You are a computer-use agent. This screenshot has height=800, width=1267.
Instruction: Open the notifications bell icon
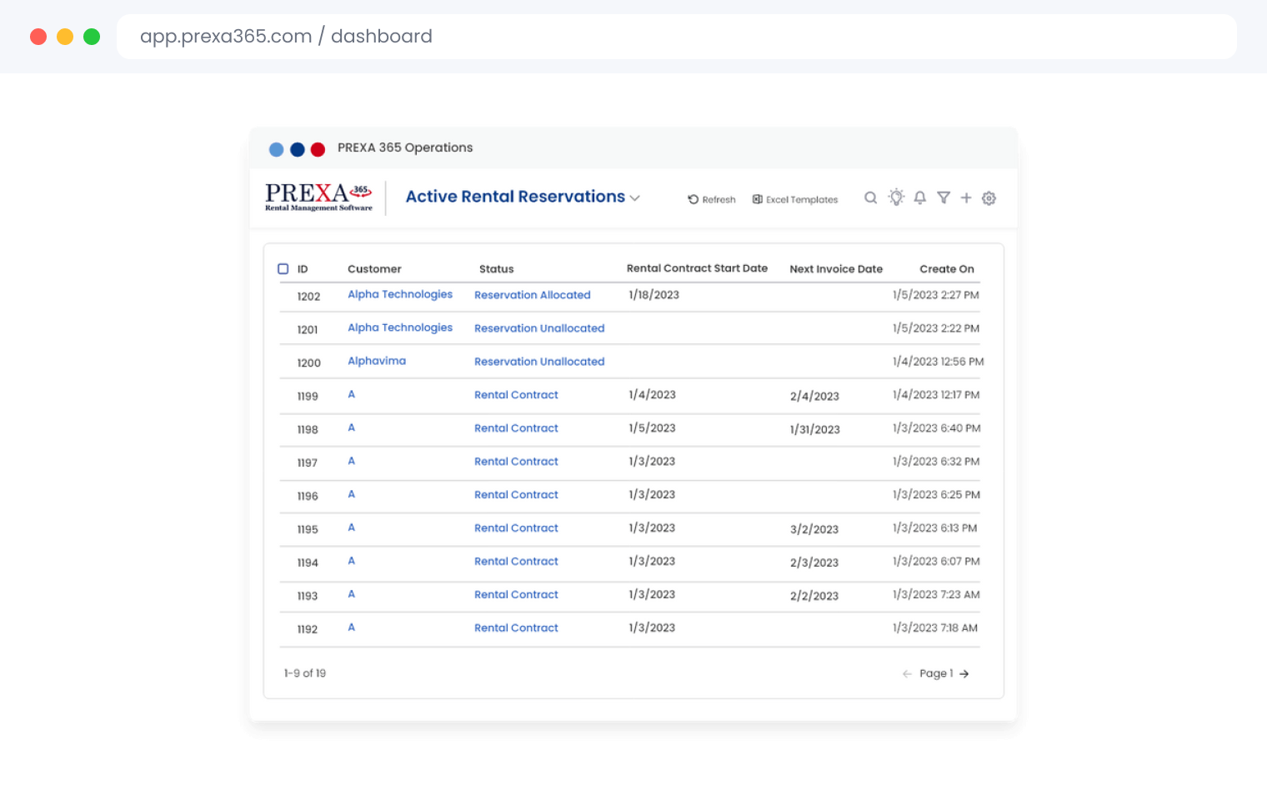[x=920, y=197]
